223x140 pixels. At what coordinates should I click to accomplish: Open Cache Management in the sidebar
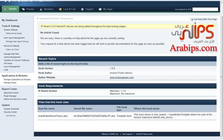pyautogui.click(x=12, y=57)
